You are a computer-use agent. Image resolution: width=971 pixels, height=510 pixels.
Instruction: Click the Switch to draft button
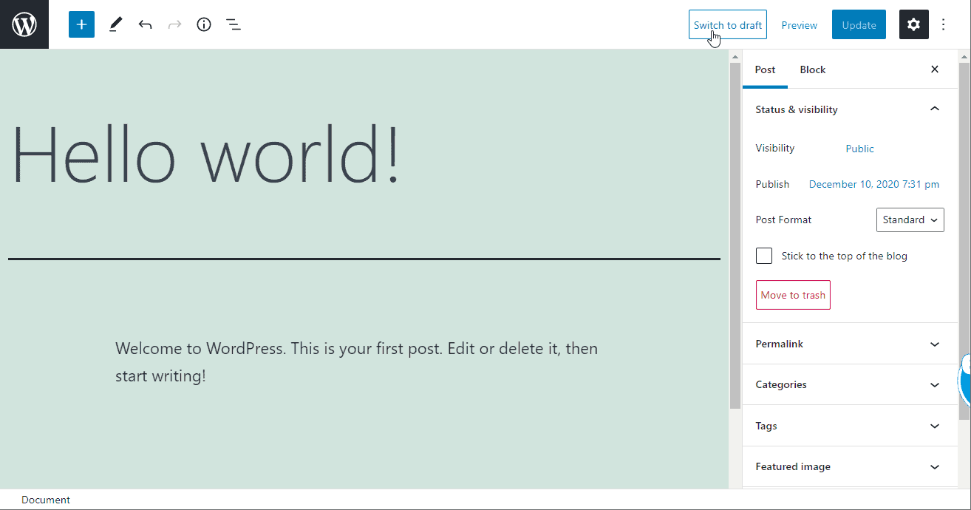pos(727,24)
